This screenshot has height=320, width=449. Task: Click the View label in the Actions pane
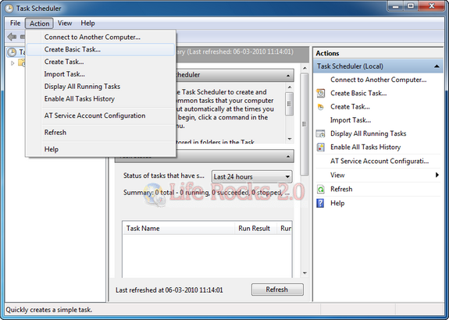[x=337, y=175]
